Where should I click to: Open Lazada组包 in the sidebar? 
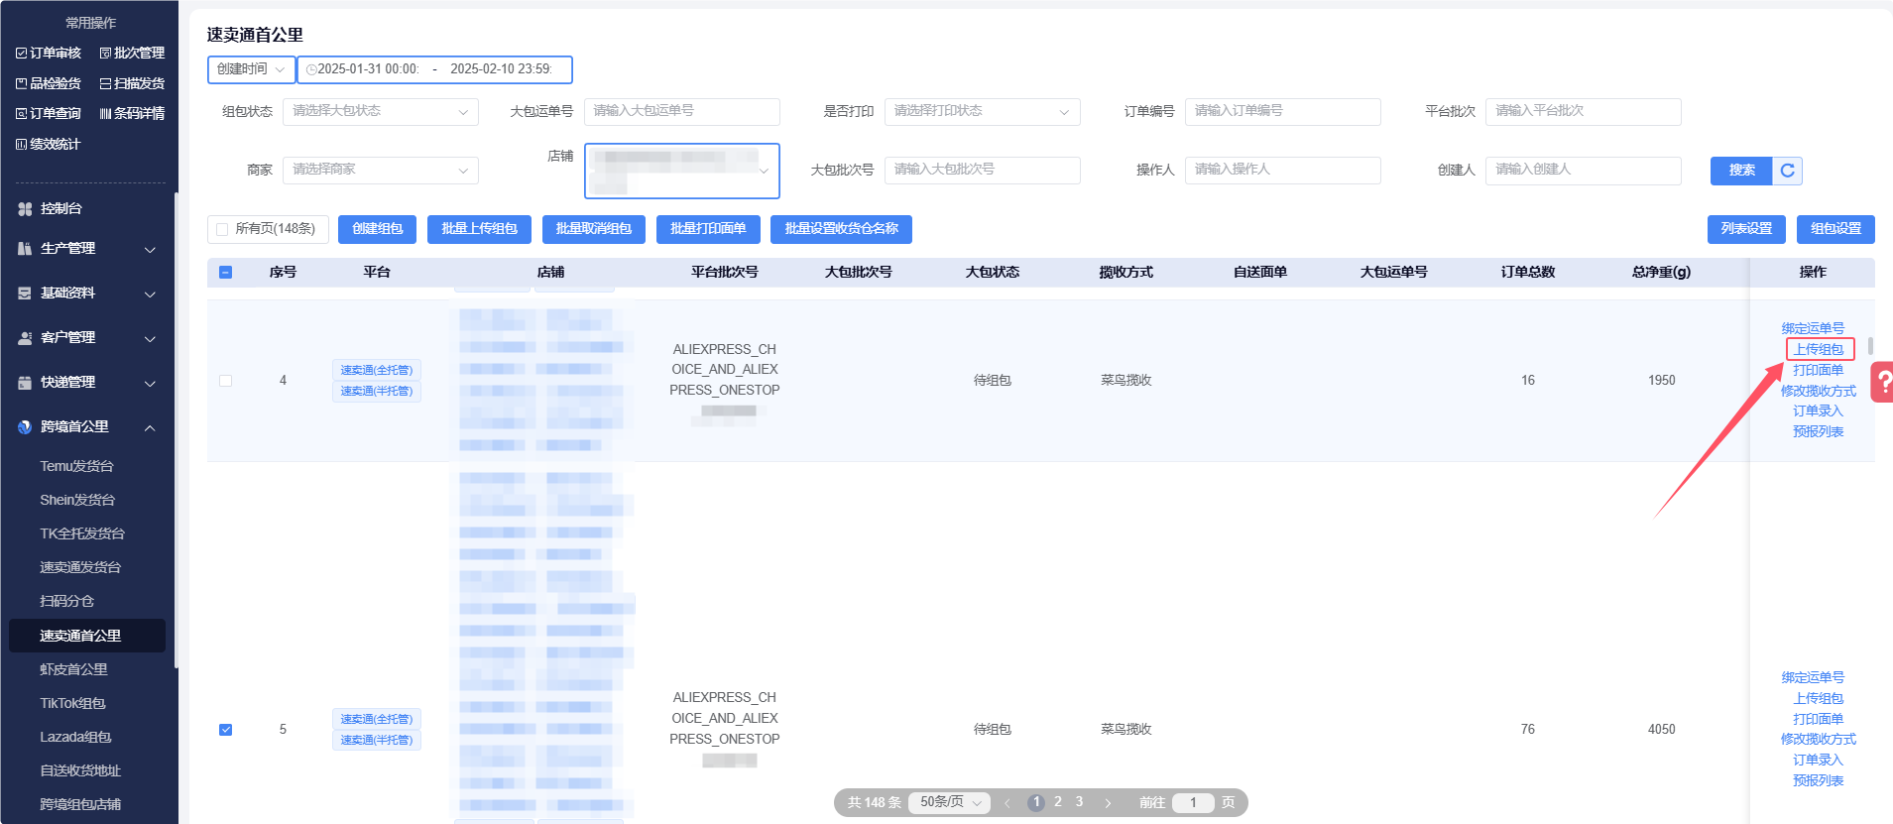(x=75, y=737)
